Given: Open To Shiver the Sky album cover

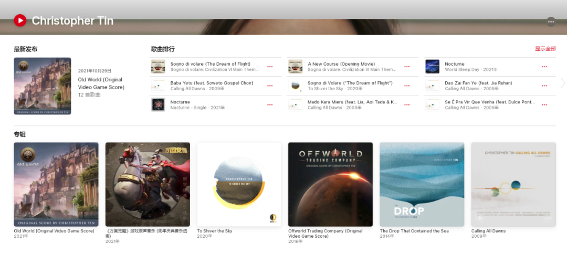Looking at the screenshot, I should tap(239, 184).
